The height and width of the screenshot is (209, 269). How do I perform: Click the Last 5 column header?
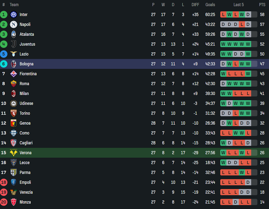pyautogui.click(x=239, y=5)
